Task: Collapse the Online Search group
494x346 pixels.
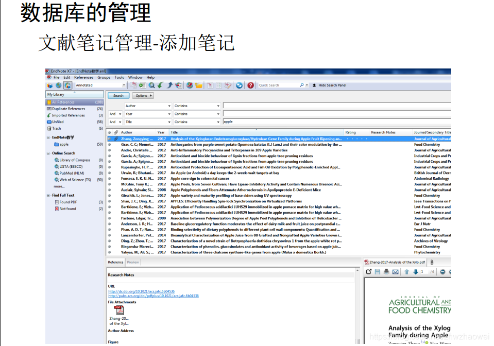Action: pyautogui.click(x=48, y=153)
